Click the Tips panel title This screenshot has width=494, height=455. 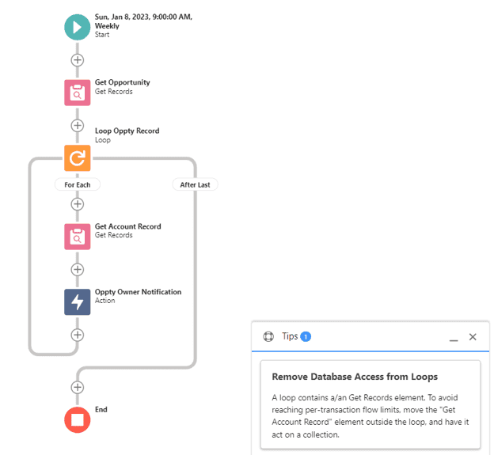[290, 336]
